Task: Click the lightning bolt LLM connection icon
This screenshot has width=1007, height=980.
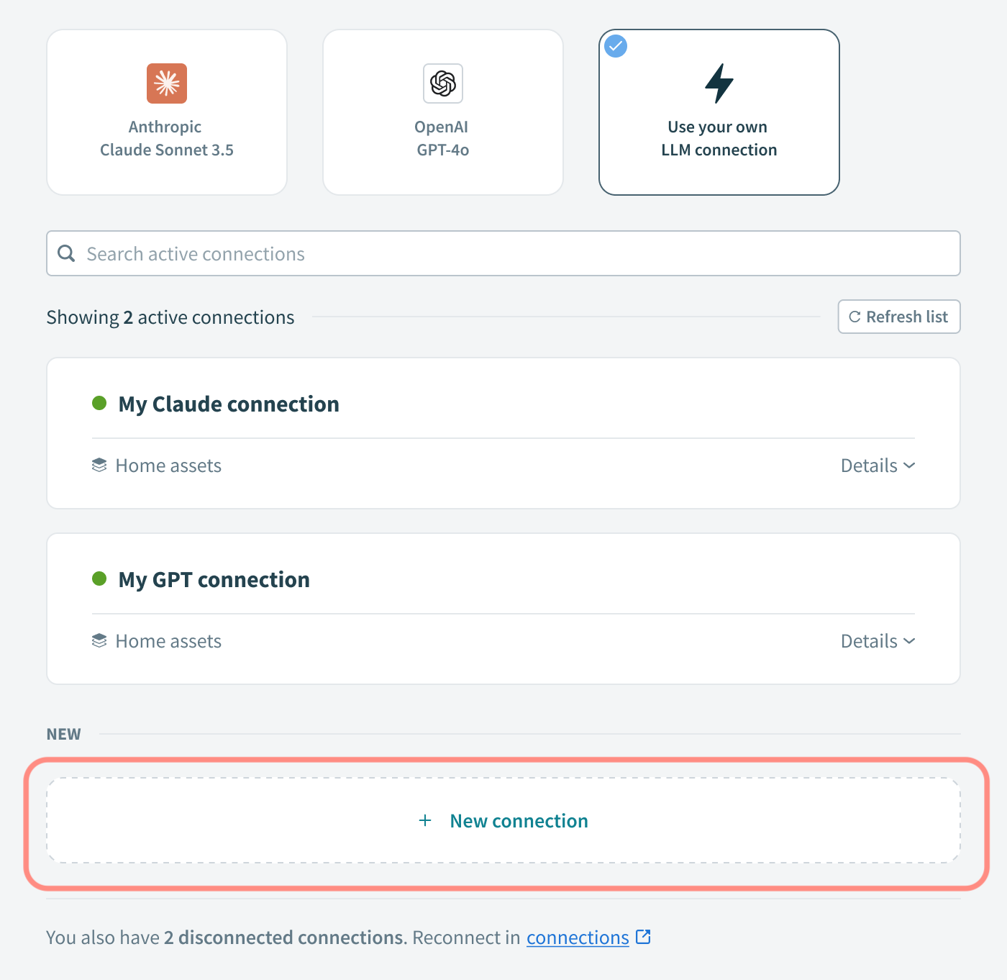Action: [719, 83]
